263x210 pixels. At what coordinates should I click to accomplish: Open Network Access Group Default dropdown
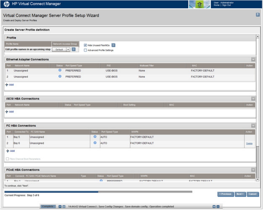[x=61, y=50]
